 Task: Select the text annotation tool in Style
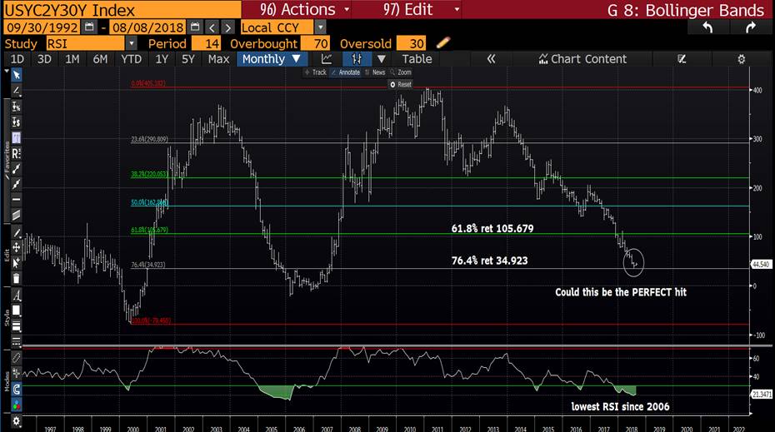(x=16, y=293)
